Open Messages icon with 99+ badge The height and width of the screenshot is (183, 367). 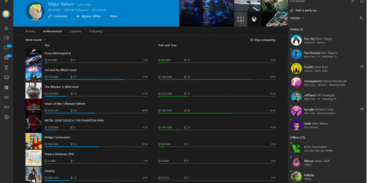coord(6,48)
